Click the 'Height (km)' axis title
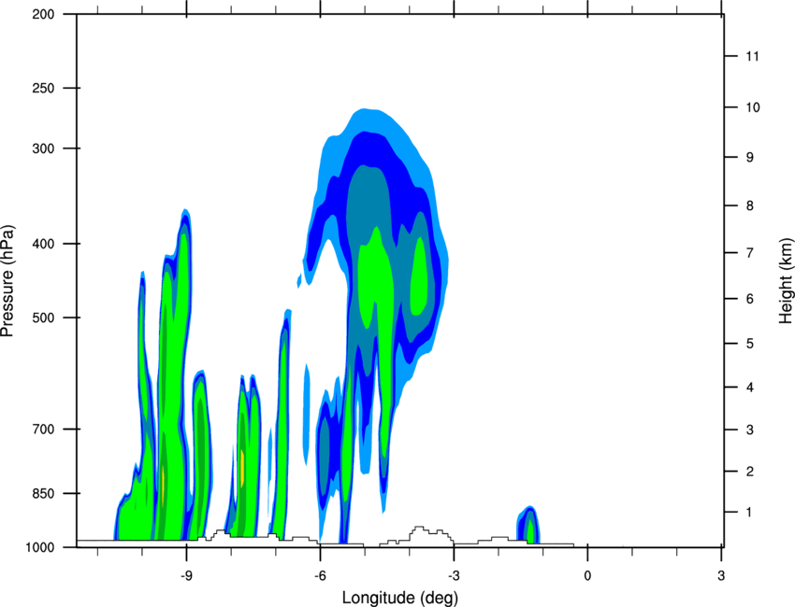The image size is (795, 607). tap(786, 281)
